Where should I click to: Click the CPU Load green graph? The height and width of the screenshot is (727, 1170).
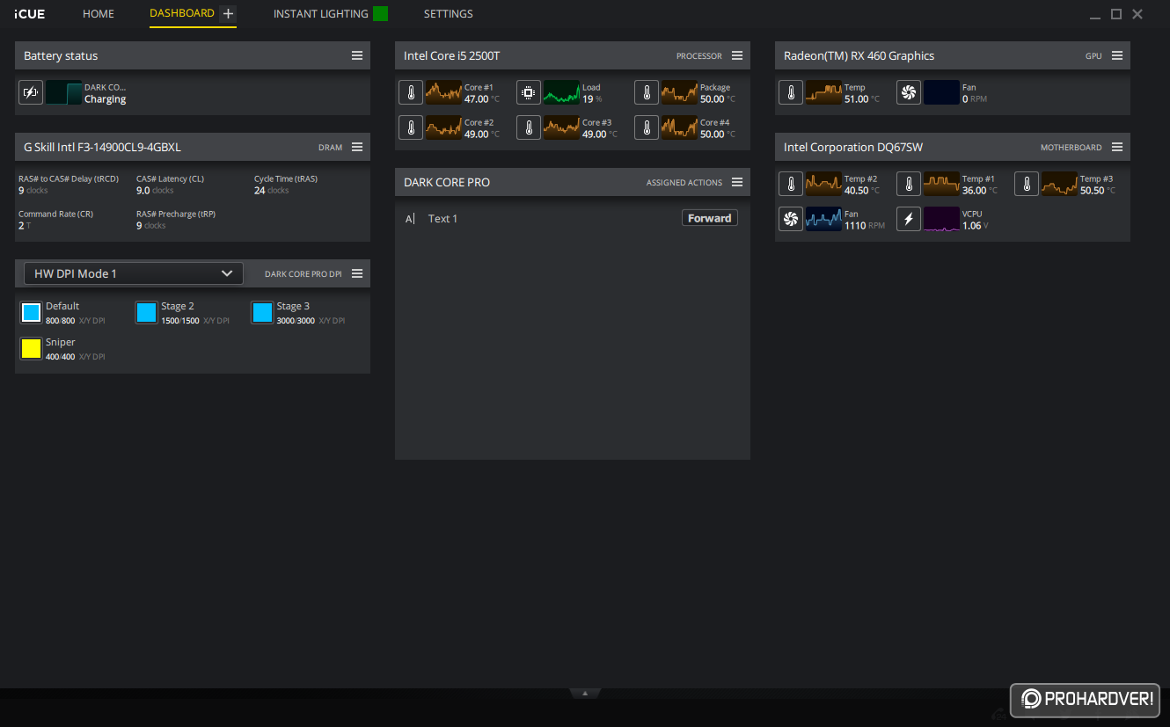click(561, 92)
